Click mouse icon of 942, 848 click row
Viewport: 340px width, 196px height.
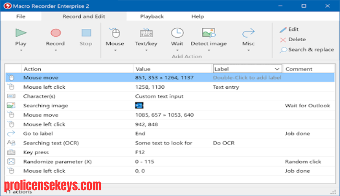(11, 124)
